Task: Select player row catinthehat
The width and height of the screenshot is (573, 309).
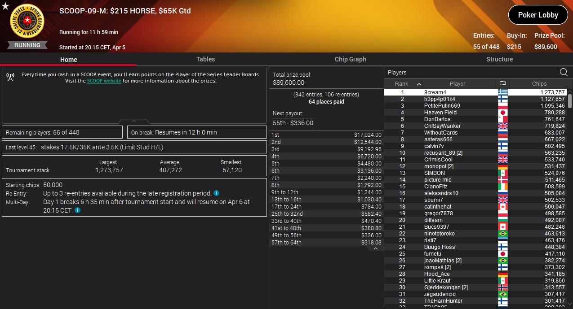Action: [475, 207]
